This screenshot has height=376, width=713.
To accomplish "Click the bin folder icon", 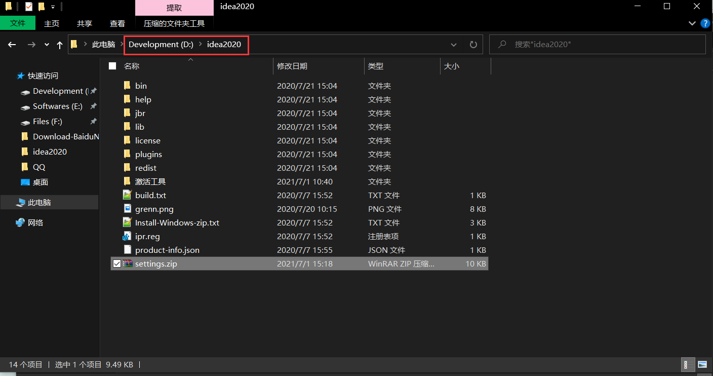I will (x=127, y=86).
